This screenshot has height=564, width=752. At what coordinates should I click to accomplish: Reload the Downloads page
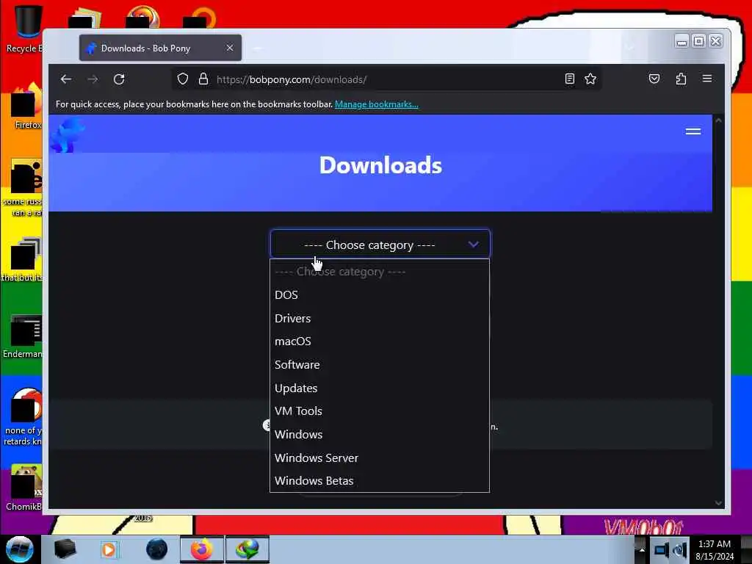click(x=119, y=79)
